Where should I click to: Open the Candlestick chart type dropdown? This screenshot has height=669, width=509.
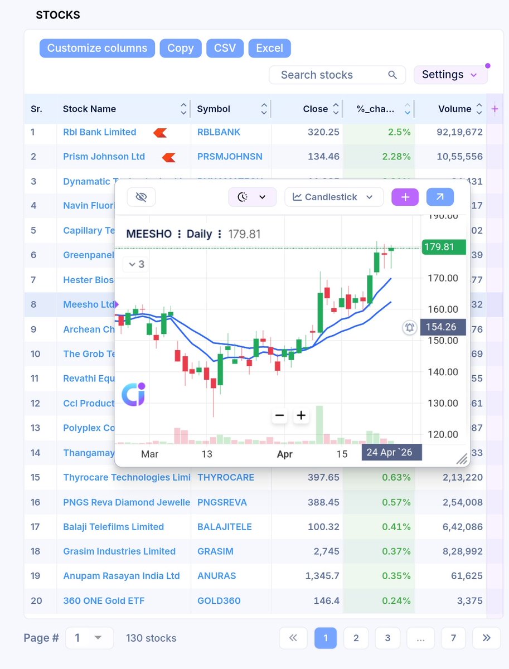click(334, 197)
